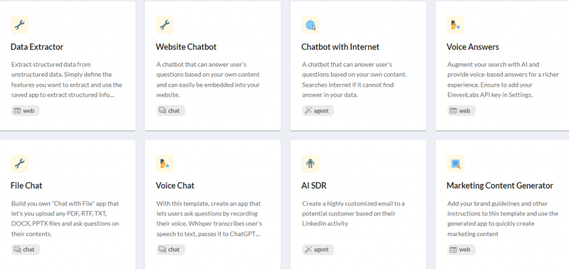569x271 pixels.
Task: Open the Data Extractor template title
Action: 37,47
